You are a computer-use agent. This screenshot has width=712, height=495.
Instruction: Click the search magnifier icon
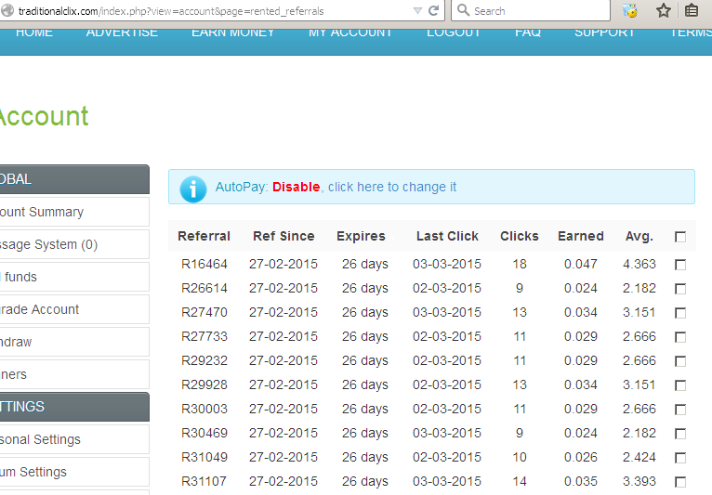(x=463, y=10)
